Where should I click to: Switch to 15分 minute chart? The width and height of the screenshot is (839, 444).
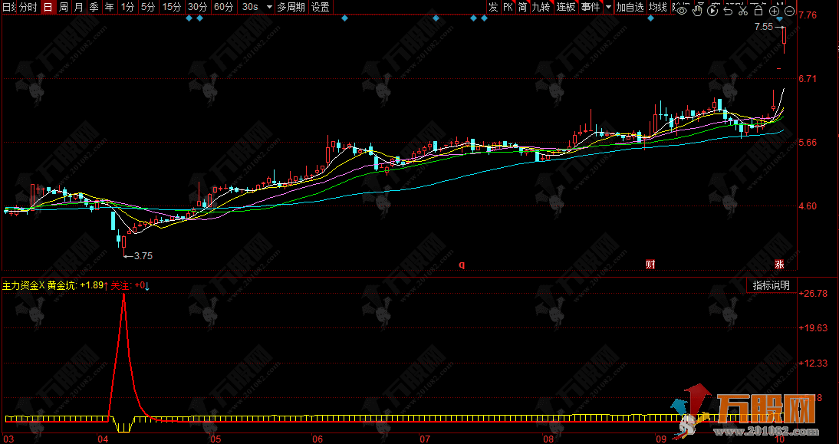172,7
